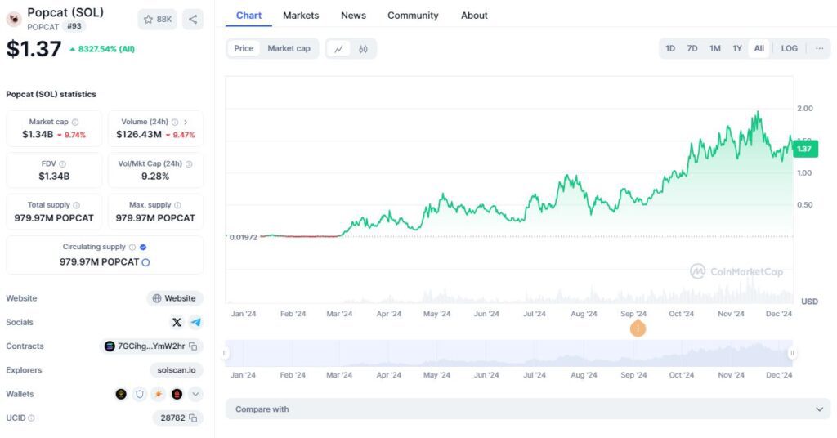Click the Solana chain icon in contract
The width and height of the screenshot is (837, 438).
click(110, 346)
